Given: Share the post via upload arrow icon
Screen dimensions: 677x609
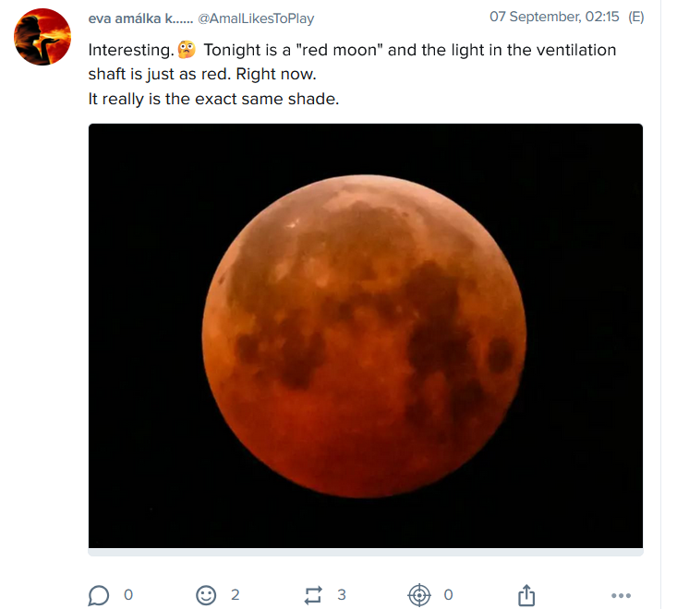Looking at the screenshot, I should pyautogui.click(x=526, y=595).
